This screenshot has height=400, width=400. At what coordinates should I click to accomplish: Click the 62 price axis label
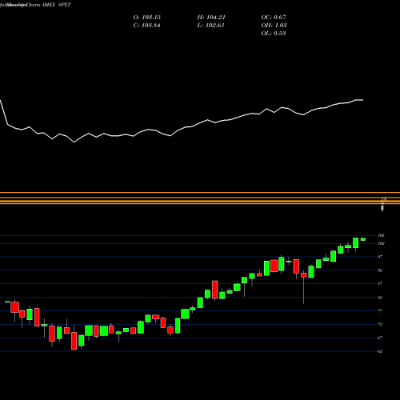380,351
